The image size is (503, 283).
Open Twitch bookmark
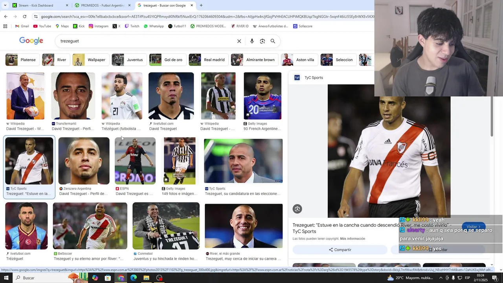coord(132,26)
